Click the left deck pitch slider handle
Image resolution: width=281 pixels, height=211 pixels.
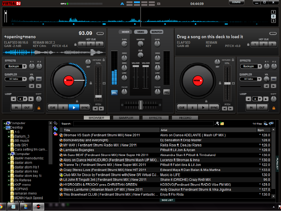point(98,96)
